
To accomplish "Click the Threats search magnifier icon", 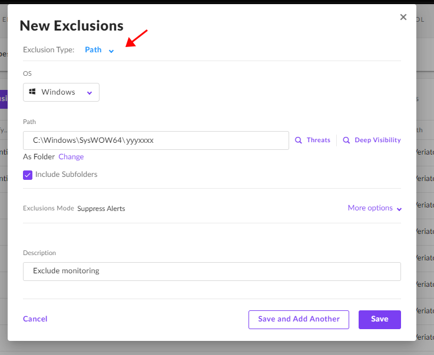I will coord(298,140).
